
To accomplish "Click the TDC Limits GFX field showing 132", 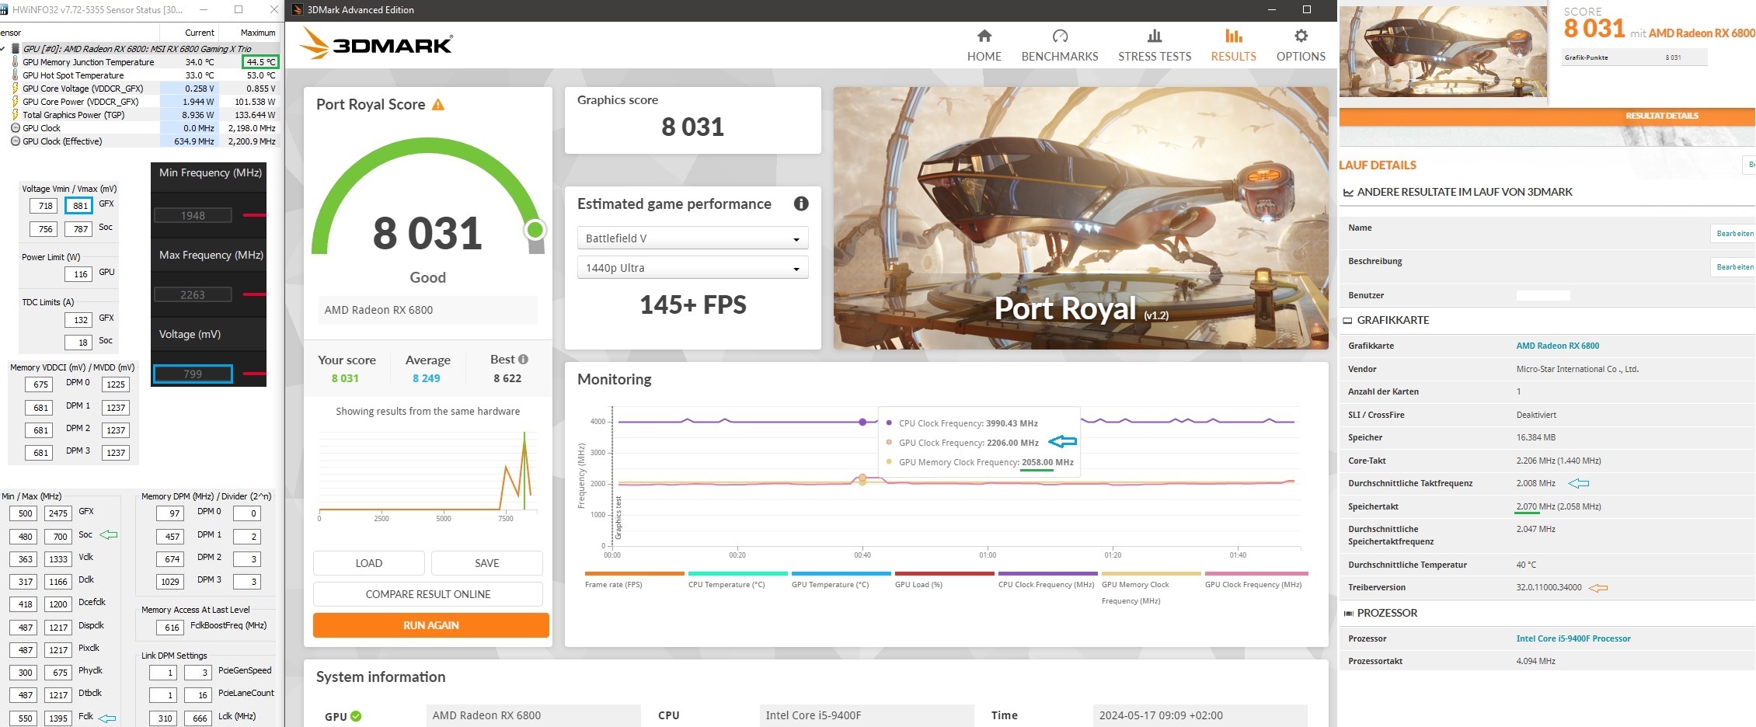I will point(79,319).
